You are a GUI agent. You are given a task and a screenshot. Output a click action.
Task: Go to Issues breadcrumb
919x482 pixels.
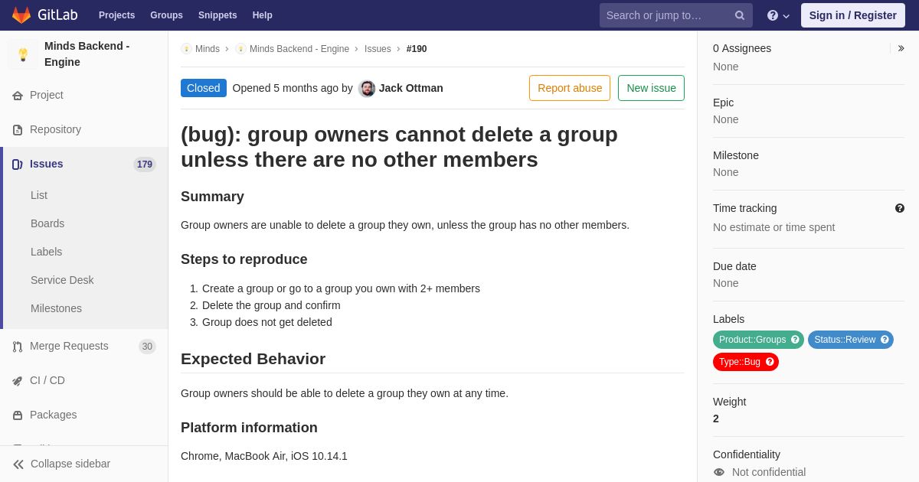coord(378,49)
